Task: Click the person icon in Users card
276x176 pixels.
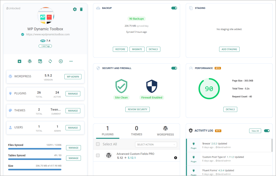Action: (11, 127)
